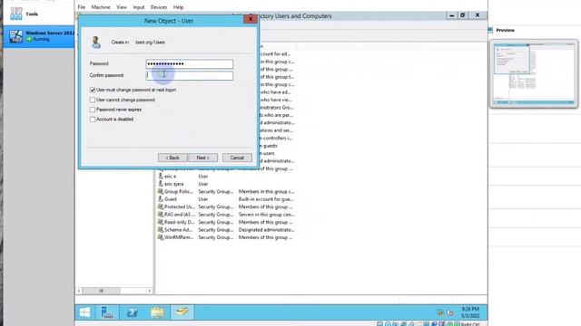The width and height of the screenshot is (581, 326).
Task: Click the tree pane scroll-left arrow
Action: [x=79, y=291]
